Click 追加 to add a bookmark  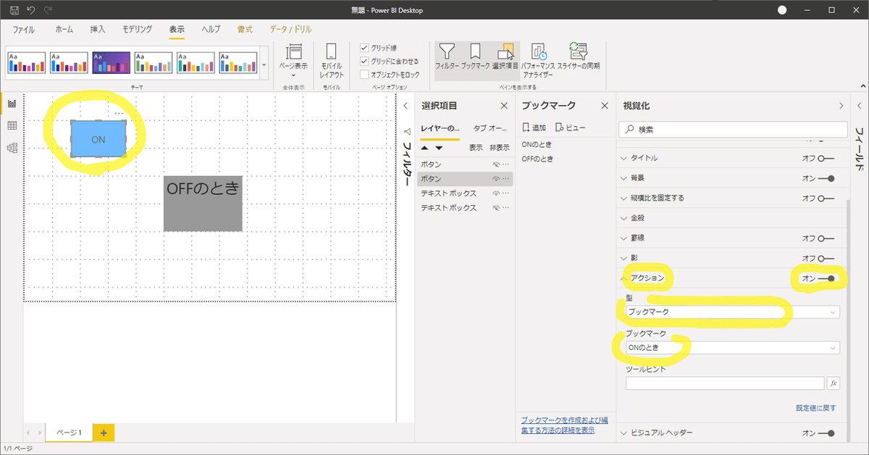pos(534,128)
